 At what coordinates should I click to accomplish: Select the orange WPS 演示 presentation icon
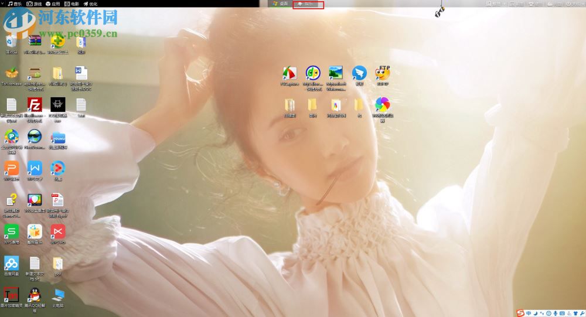click(11, 168)
